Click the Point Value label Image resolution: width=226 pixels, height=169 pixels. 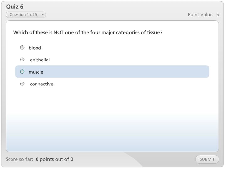pos(201,15)
